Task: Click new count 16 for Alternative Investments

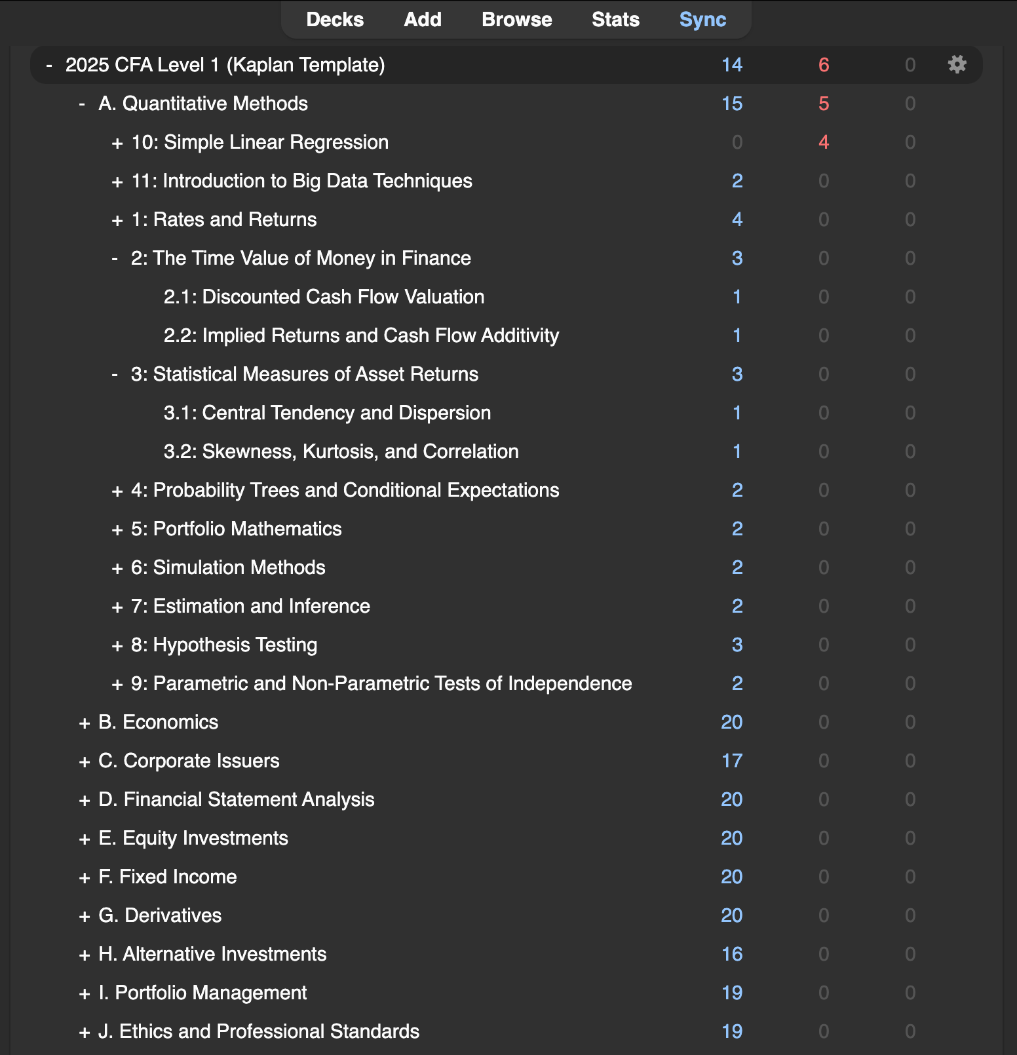Action: 732,954
